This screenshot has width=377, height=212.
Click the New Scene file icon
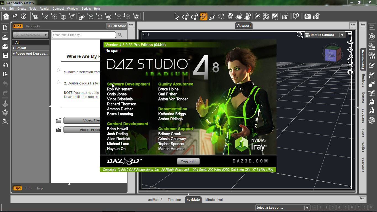pyautogui.click(x=5, y=28)
